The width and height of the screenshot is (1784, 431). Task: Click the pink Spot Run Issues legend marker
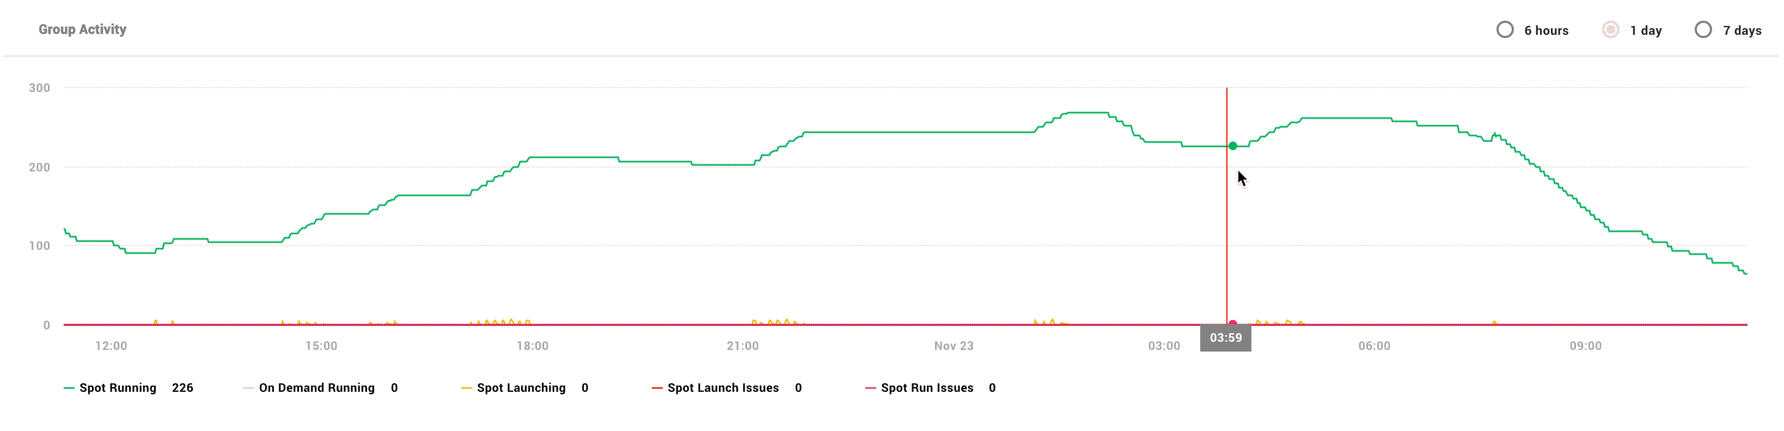(870, 388)
